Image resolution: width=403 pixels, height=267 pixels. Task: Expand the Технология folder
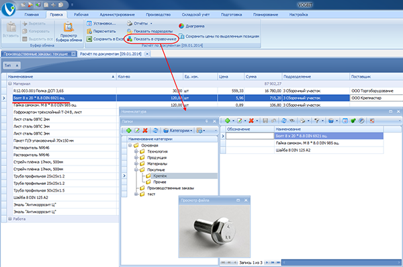pos(136,151)
